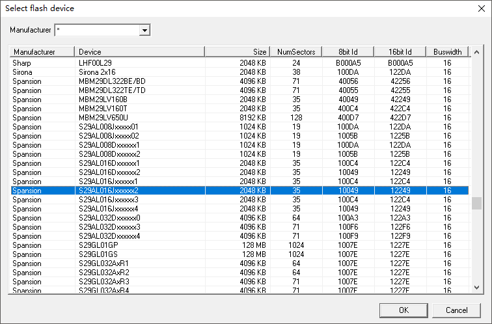
Task: Sort by Size column header
Action: coord(237,52)
